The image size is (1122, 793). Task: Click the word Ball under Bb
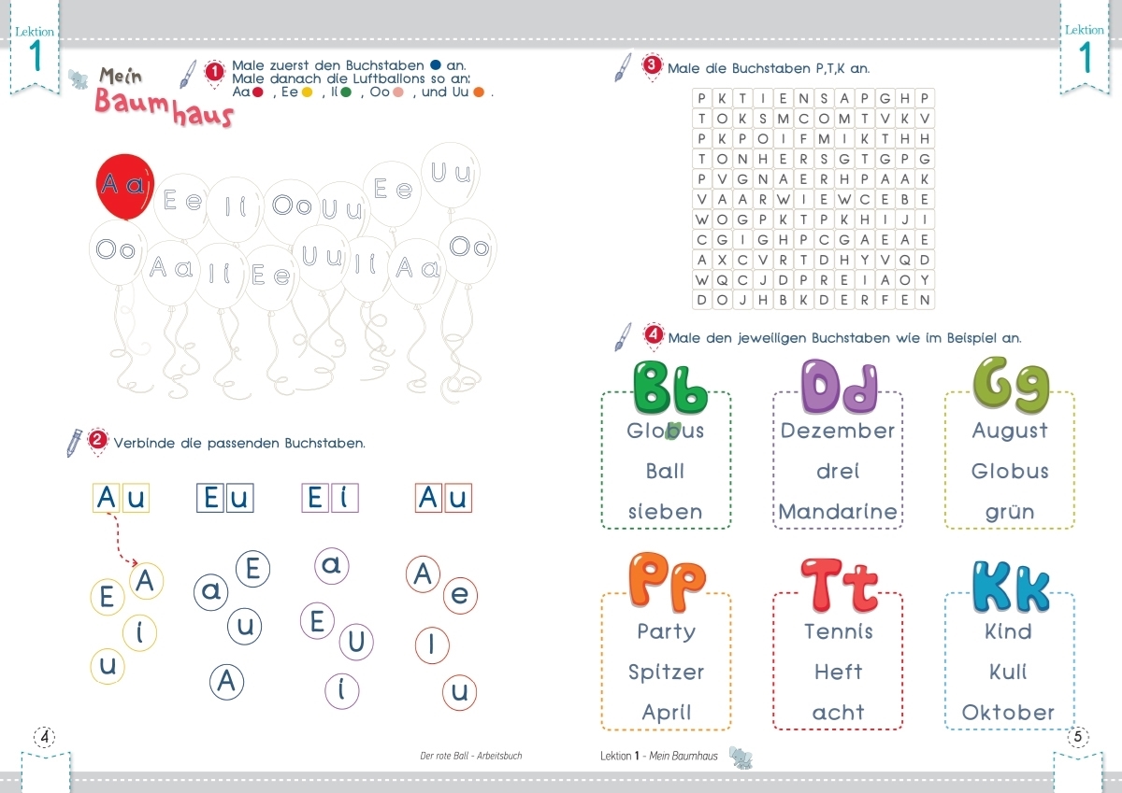(666, 471)
